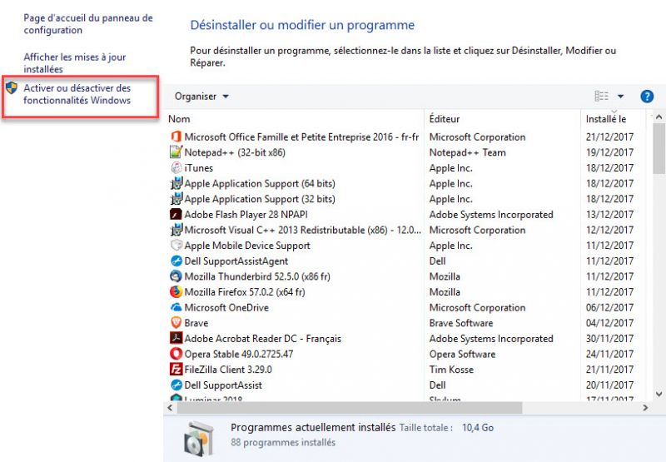
Task: Select the iTunes icon in the list
Action: pos(176,167)
